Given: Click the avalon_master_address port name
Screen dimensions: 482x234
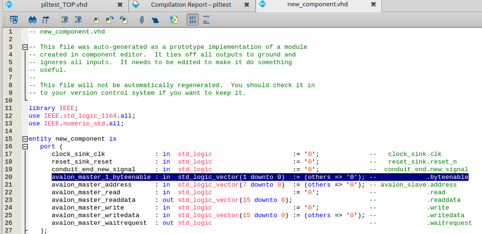Looking at the screenshot, I should (92, 185).
